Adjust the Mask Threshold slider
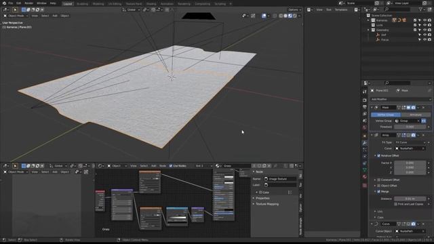The height and width of the screenshot is (244, 434). click(410, 127)
